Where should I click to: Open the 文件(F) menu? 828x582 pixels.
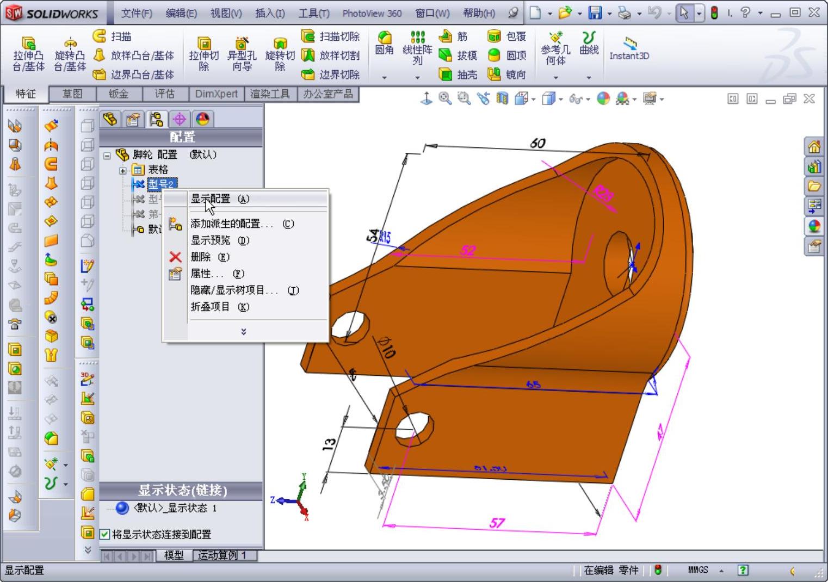(x=137, y=13)
